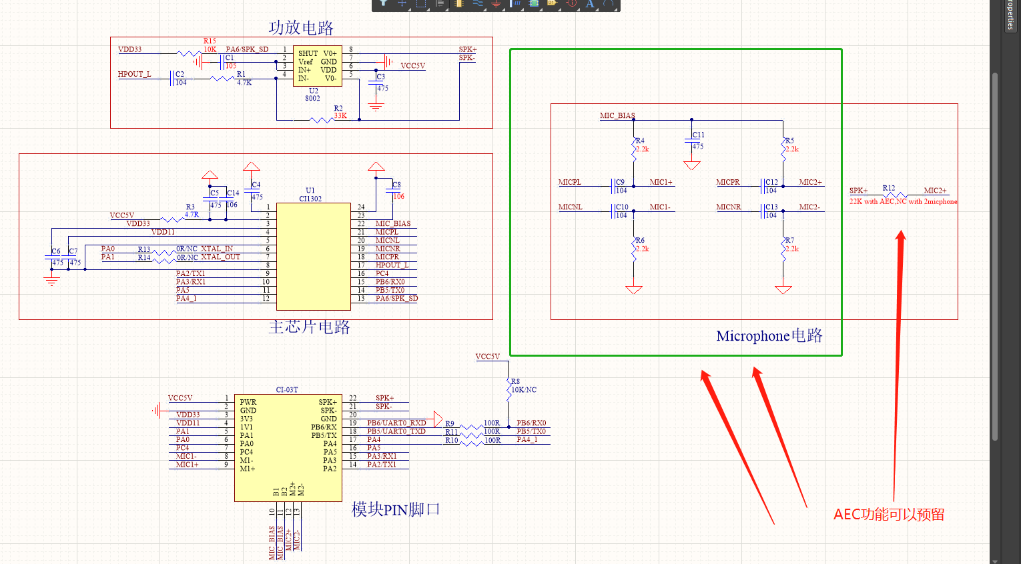Choose the dashed rectangle selection tool

click(421, 3)
